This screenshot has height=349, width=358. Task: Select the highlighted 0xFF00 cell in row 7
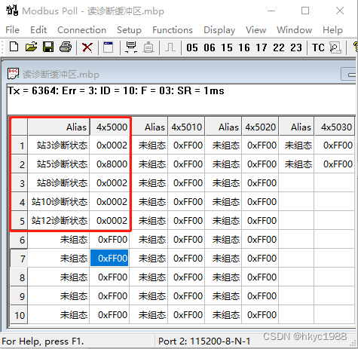pos(109,258)
